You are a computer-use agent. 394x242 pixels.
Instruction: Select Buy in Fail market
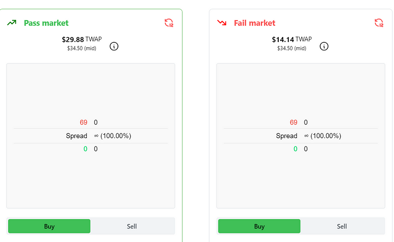[x=259, y=226]
